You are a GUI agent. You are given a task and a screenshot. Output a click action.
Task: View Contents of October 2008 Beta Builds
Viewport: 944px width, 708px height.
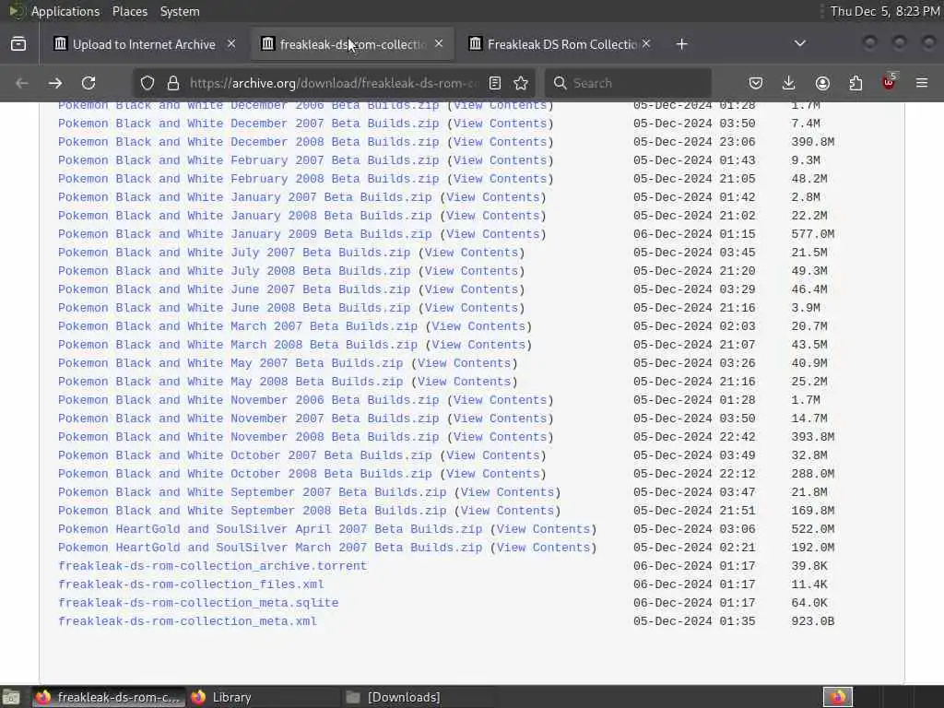pos(493,474)
